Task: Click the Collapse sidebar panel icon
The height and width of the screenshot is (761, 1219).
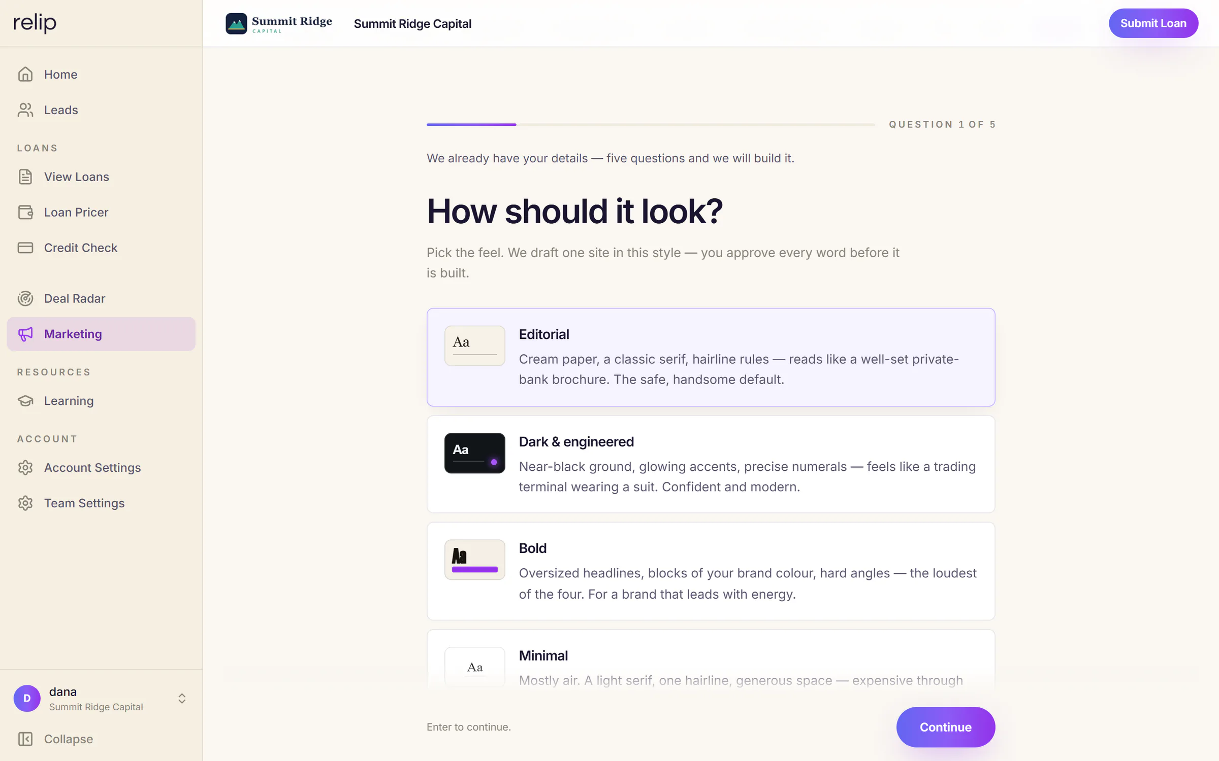Action: tap(25, 739)
